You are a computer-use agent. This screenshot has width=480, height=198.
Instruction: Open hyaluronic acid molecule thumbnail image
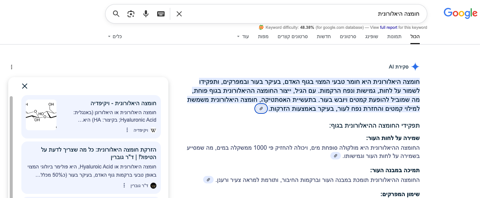click(x=41, y=115)
